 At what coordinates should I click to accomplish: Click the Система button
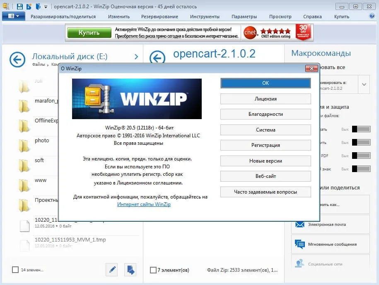tap(266, 130)
